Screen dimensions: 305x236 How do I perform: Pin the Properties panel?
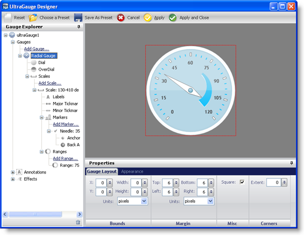(x=291, y=163)
